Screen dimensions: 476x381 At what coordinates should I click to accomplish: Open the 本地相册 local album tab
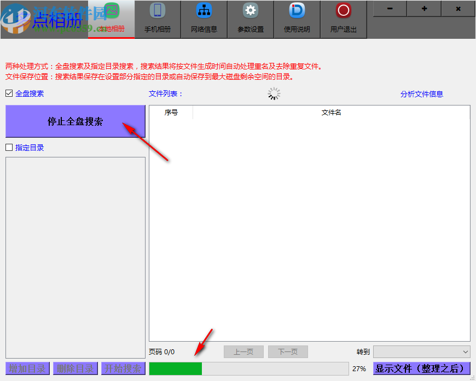point(112,20)
